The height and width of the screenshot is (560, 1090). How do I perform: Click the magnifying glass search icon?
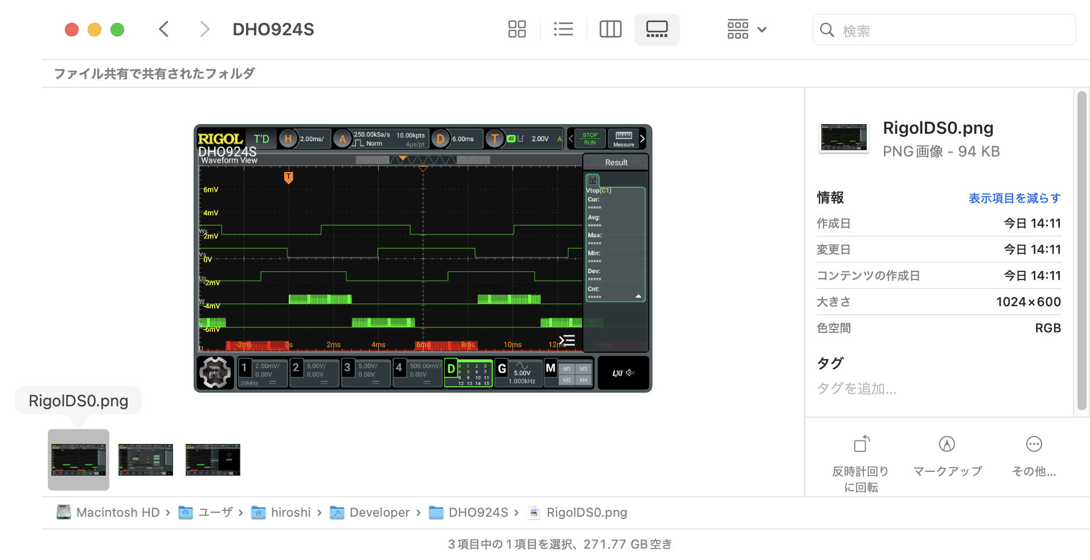click(827, 30)
